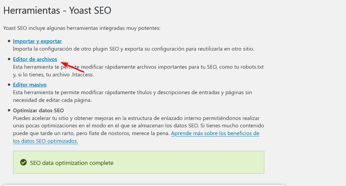
Task: Follow 'Aprende más sobre los beneficios' link
Action: (215, 133)
